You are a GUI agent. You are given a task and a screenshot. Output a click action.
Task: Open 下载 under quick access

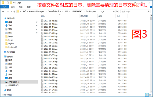[10, 26]
